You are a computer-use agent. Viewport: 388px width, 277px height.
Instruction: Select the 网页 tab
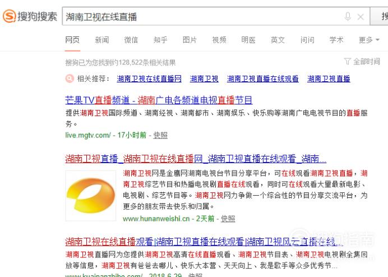coord(72,40)
